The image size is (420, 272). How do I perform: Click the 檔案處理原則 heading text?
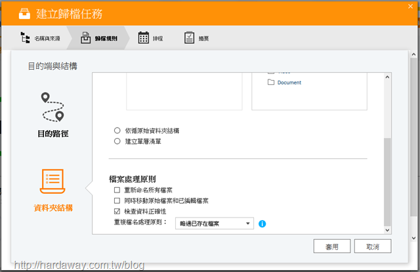133,179
